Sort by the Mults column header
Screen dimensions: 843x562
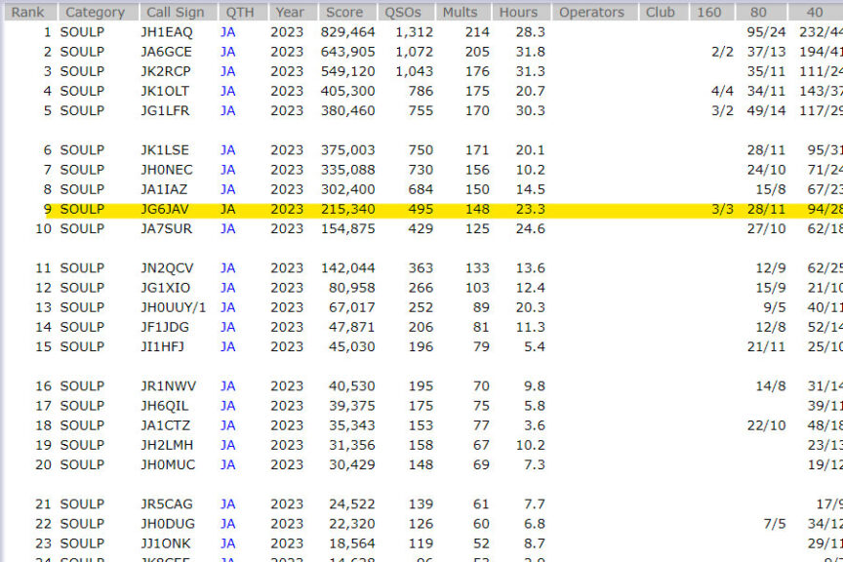click(460, 13)
